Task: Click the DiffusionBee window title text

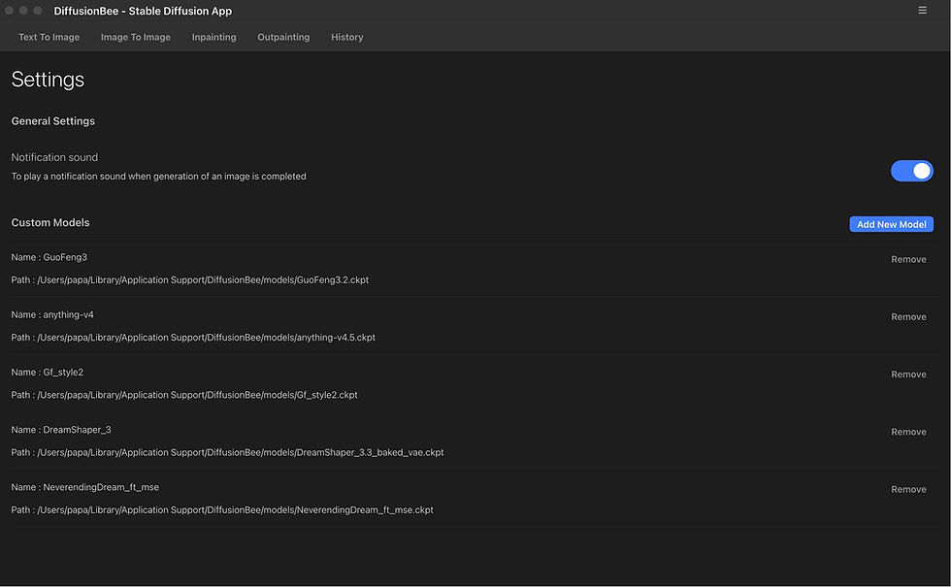Action: click(143, 11)
